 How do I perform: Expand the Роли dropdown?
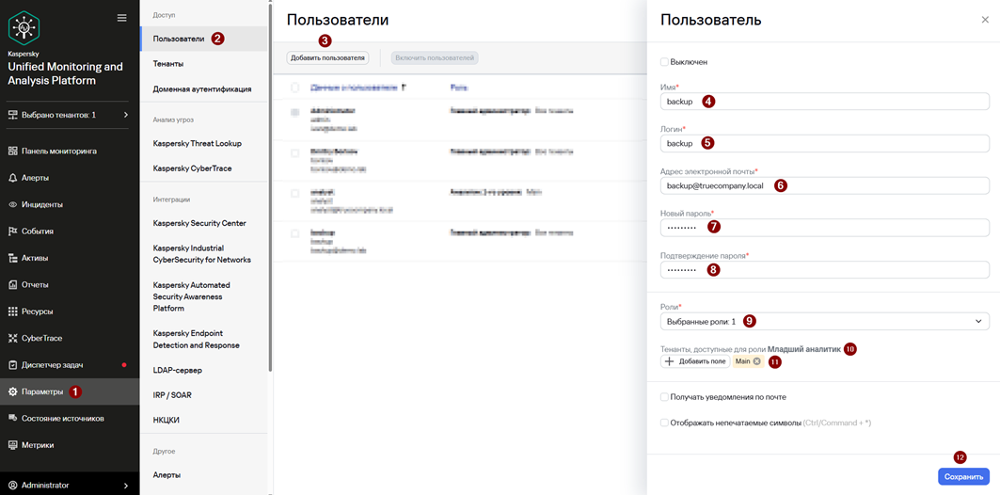coord(825,322)
